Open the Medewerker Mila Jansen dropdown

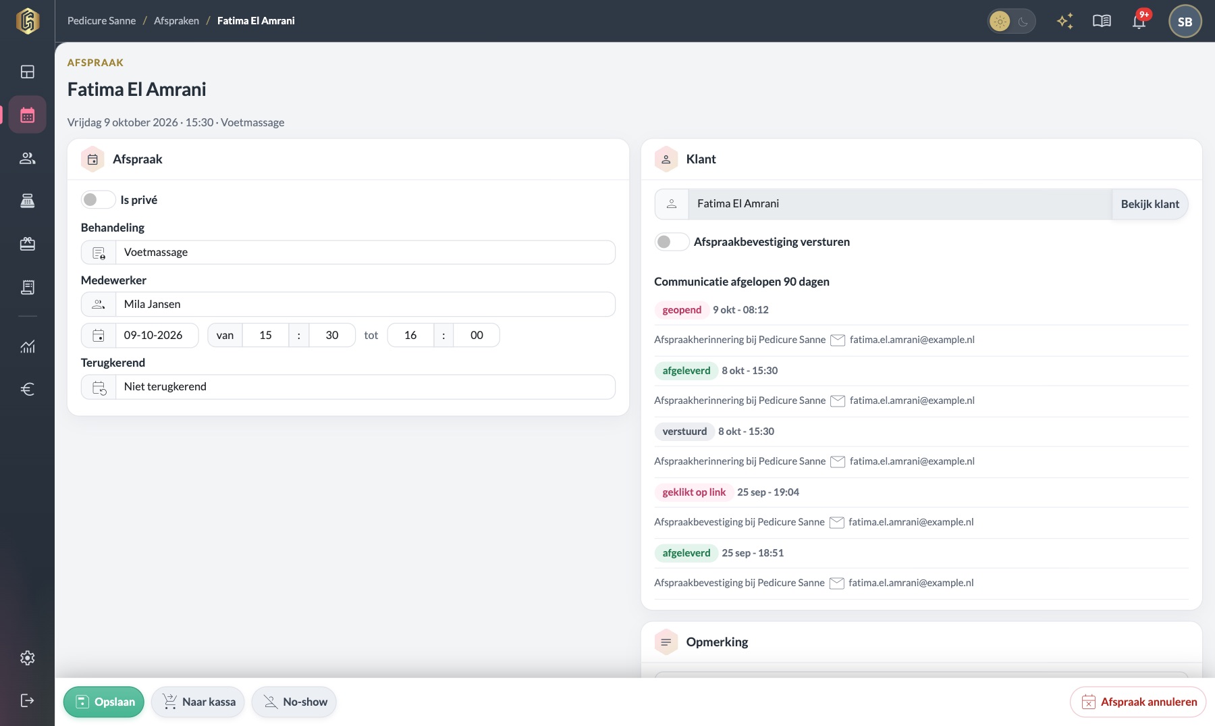tap(348, 304)
